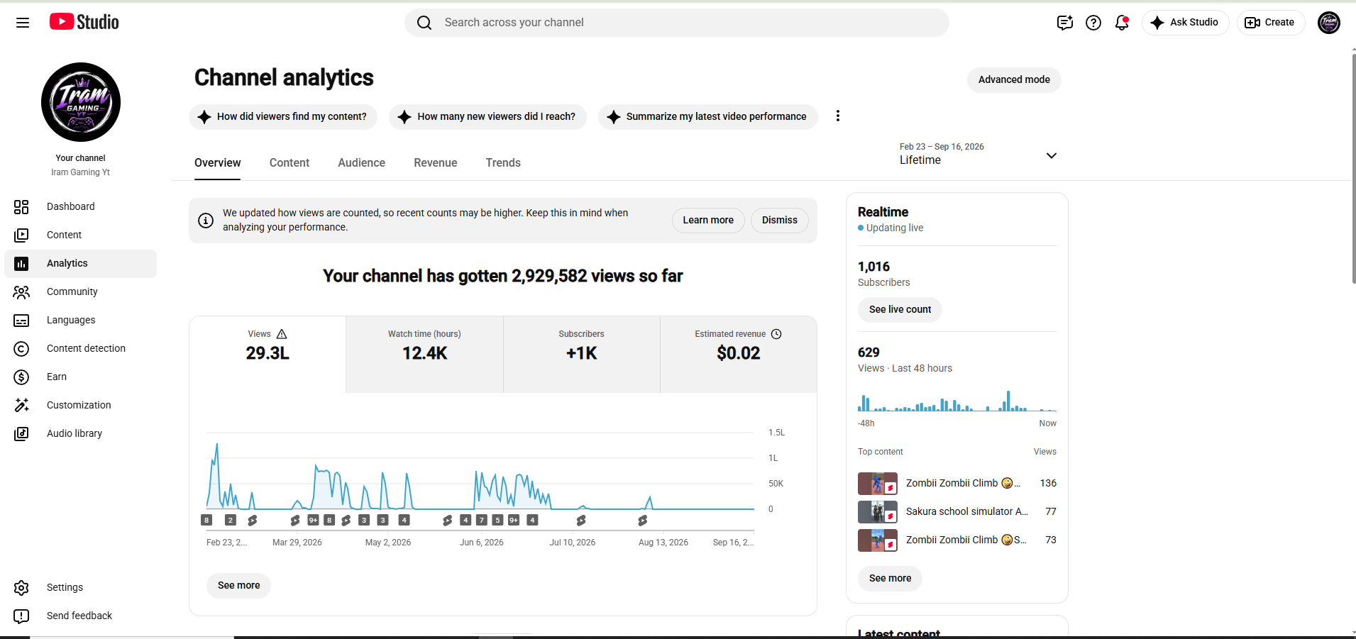Click the Earn dollar icon
The image size is (1356, 639).
[x=21, y=377]
